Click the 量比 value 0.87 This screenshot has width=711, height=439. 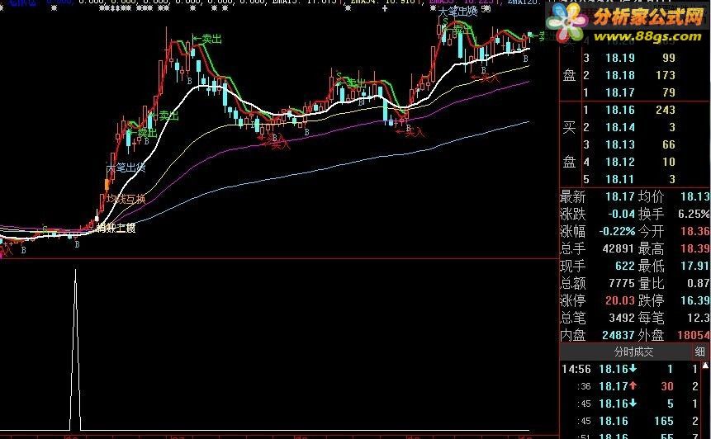click(699, 283)
